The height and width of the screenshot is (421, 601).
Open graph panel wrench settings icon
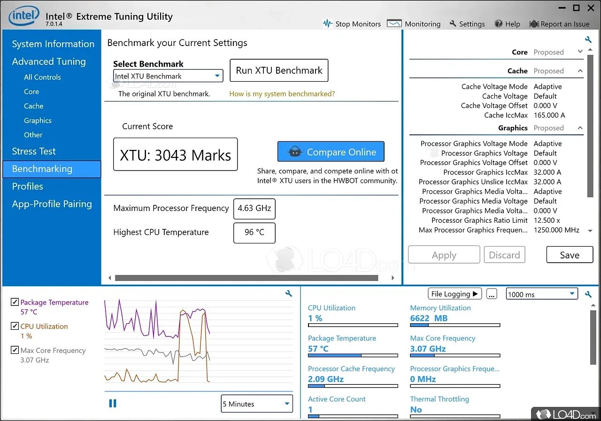[x=289, y=294]
